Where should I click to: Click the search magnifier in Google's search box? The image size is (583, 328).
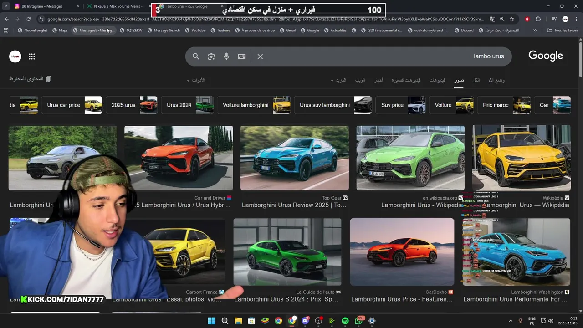(x=196, y=56)
